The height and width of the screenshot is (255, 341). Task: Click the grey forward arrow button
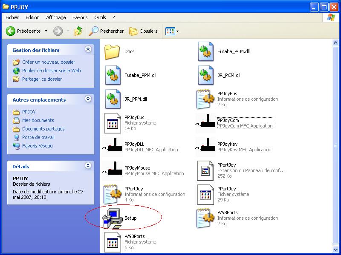tap(58, 31)
